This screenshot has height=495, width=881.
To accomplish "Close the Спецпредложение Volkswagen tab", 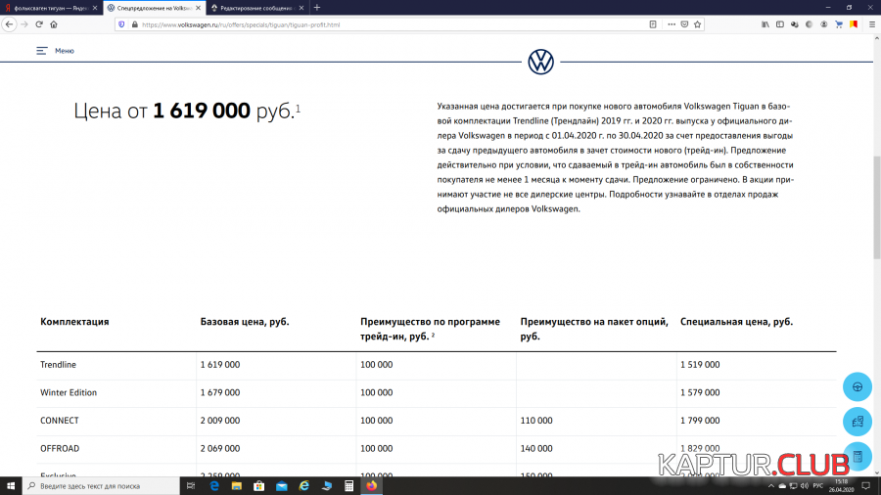I will pos(198,8).
